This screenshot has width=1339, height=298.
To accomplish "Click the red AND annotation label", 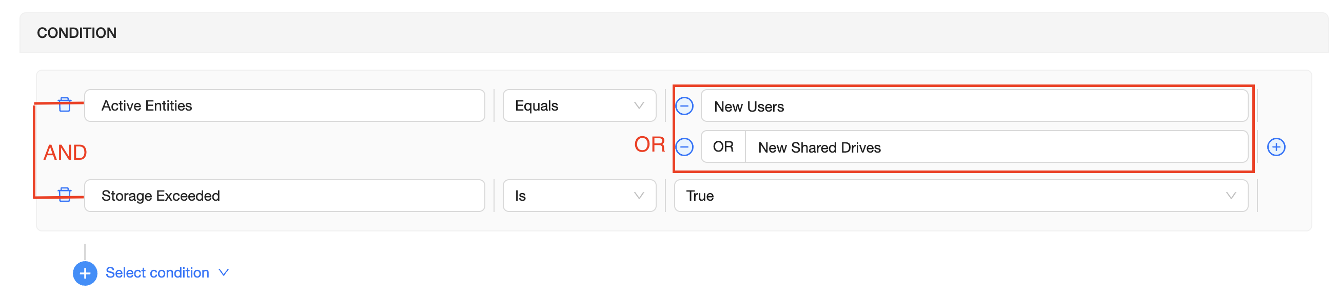I will tap(65, 153).
